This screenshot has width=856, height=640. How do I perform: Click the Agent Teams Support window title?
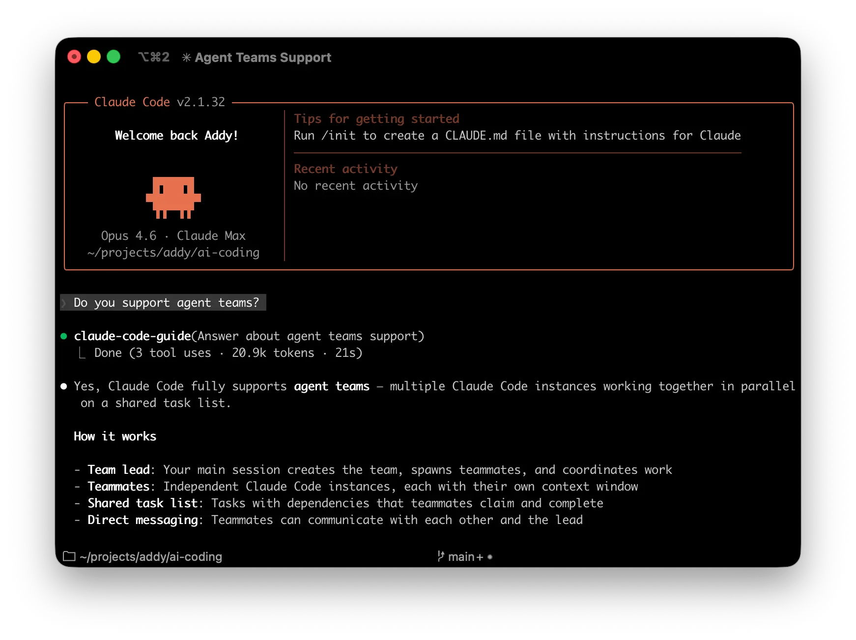click(263, 58)
